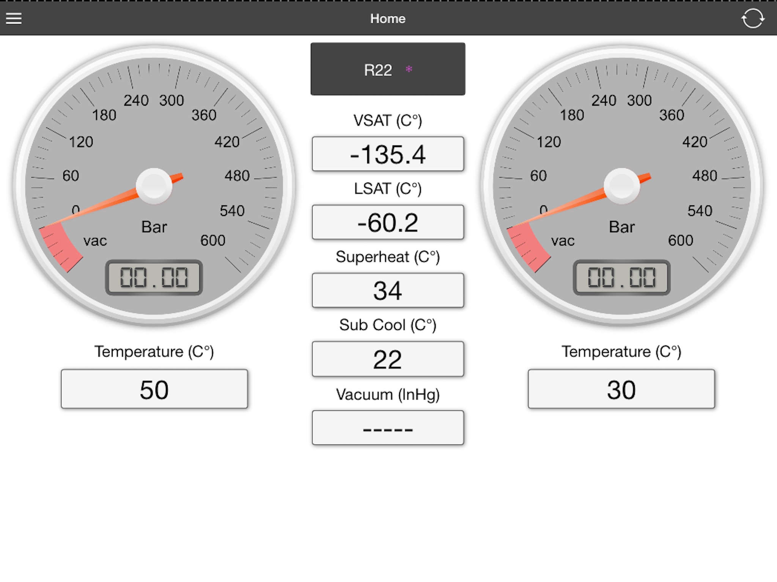This screenshot has height=582, width=777.
Task: Click the Bar unit label on left gauge
Action: pyautogui.click(x=154, y=227)
